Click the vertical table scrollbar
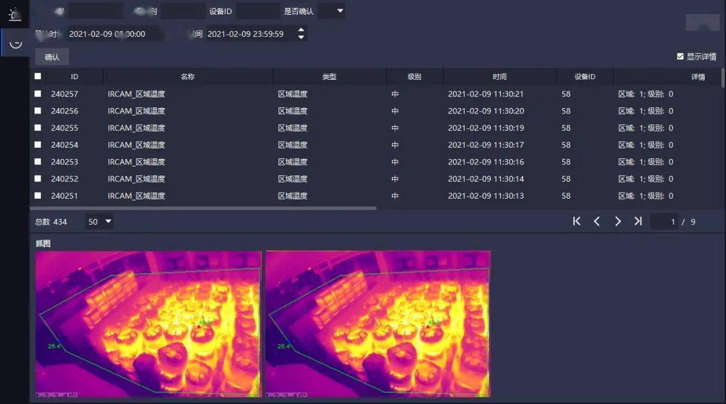The height and width of the screenshot is (404, 726). [723, 78]
